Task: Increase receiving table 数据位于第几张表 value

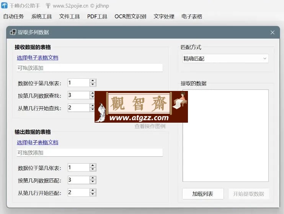Action: click(x=93, y=81)
